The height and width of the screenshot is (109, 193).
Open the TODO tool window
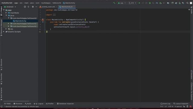[7, 104]
